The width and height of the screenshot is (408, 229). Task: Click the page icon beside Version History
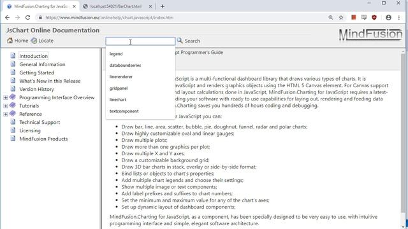[x=13, y=89]
